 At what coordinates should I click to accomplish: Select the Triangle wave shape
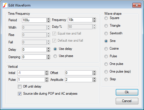click(106, 26)
